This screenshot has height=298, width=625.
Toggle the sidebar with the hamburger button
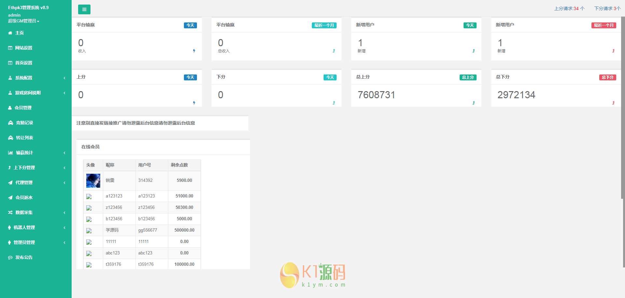84,9
